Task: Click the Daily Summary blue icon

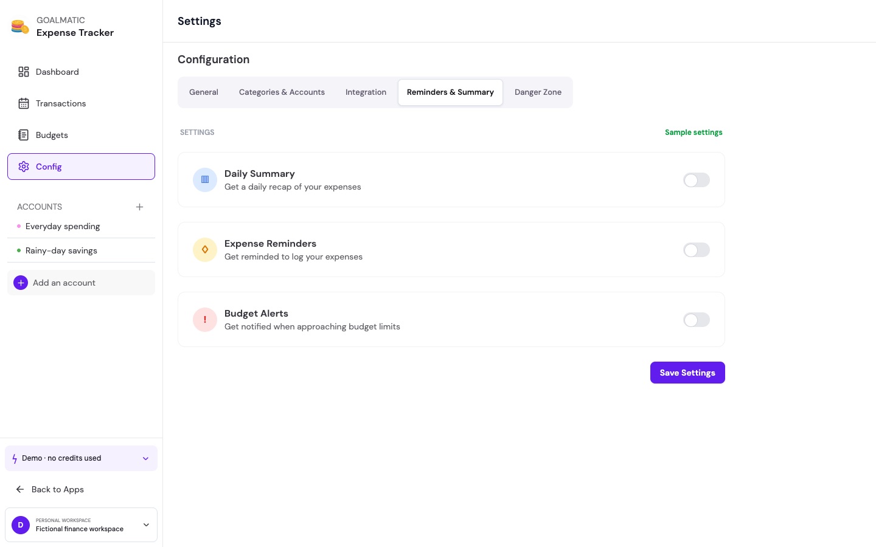Action: [x=205, y=180]
